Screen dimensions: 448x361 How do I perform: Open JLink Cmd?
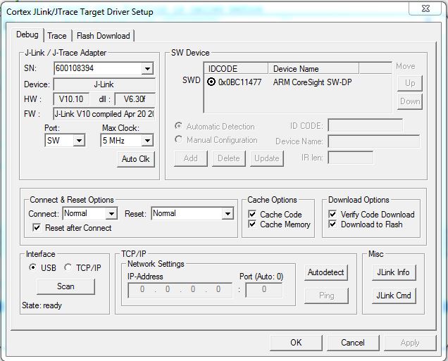(394, 296)
